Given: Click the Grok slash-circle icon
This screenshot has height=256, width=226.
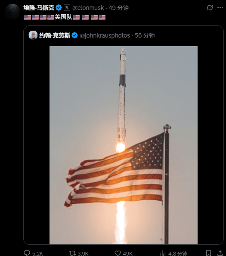Looking at the screenshot, I should click(210, 7).
